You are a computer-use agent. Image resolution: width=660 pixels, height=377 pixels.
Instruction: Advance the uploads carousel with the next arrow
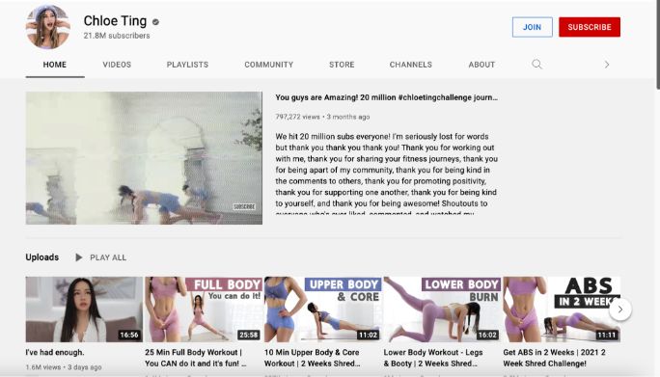620,310
